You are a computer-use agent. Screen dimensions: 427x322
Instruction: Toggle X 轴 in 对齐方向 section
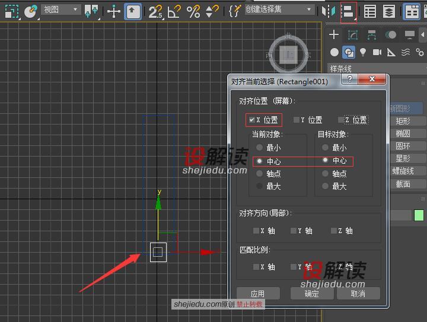tap(256, 231)
